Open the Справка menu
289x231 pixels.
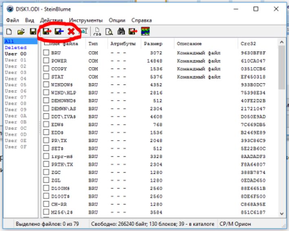141,20
